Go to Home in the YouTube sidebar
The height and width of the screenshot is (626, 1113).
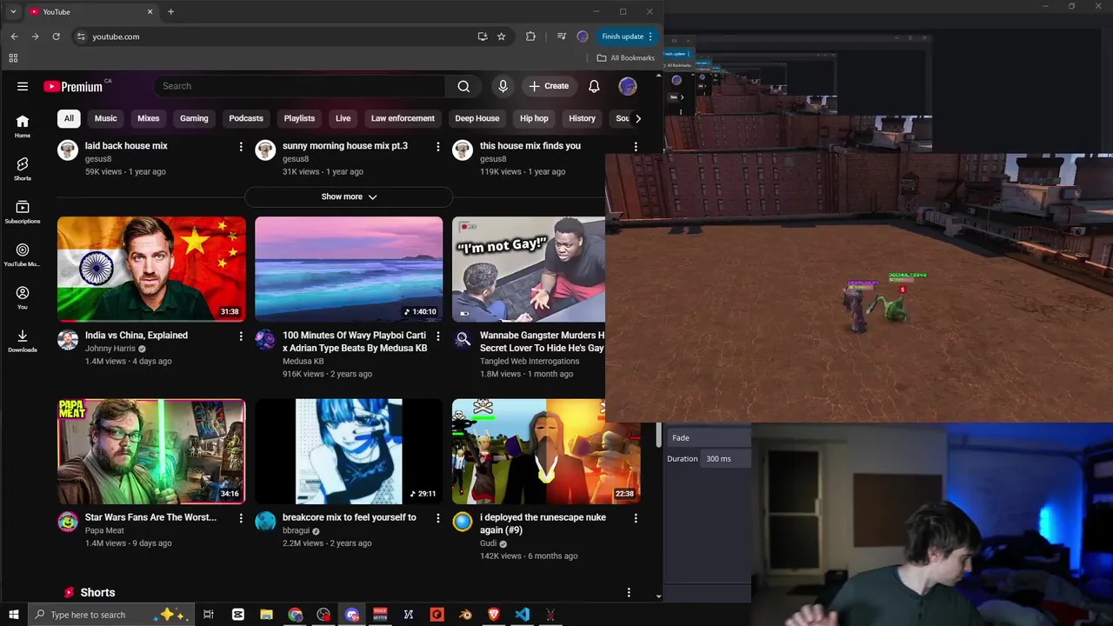pos(23,126)
